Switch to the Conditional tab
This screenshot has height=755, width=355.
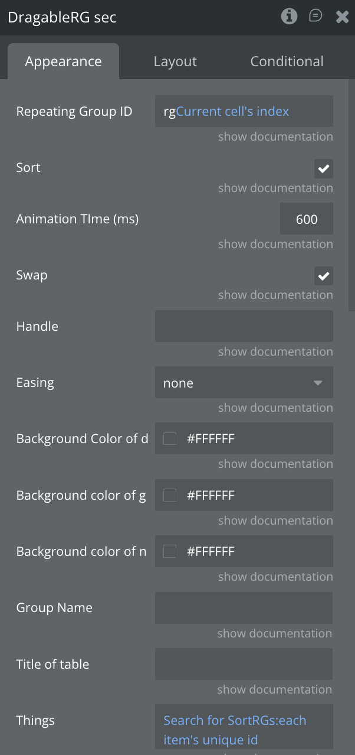point(287,61)
